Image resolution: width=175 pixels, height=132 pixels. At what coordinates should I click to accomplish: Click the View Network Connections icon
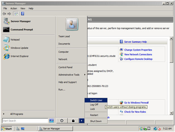(x=121, y=54)
